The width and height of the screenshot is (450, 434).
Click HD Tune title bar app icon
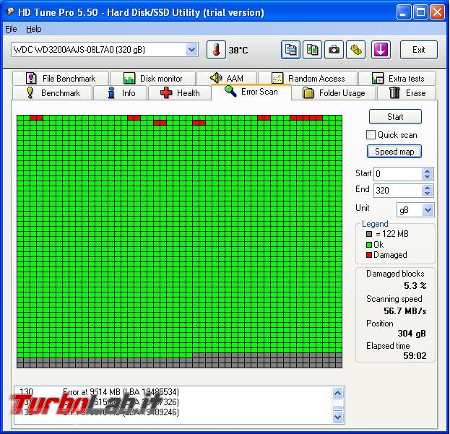[x=10, y=12]
